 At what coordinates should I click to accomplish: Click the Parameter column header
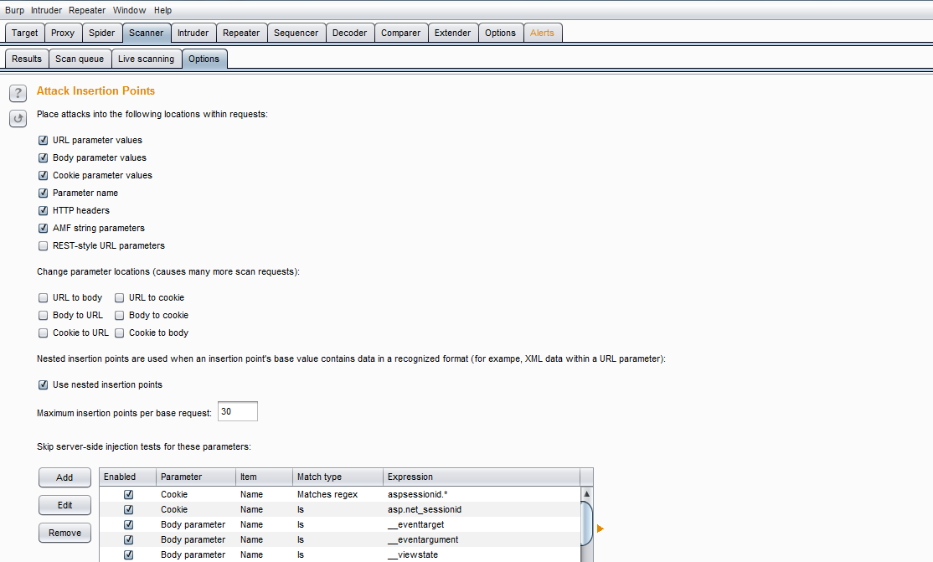click(x=196, y=477)
